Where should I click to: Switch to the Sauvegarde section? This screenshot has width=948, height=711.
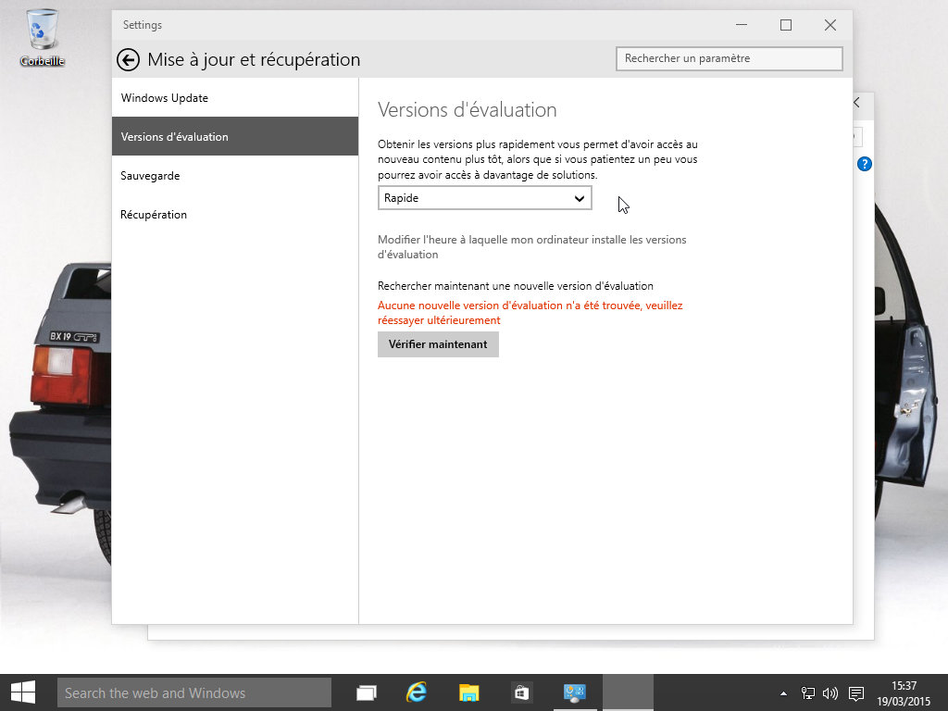150,175
